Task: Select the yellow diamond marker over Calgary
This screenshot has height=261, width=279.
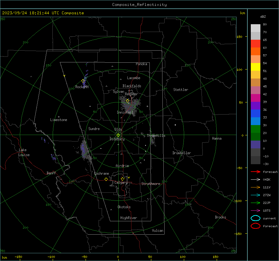Action: point(122,179)
